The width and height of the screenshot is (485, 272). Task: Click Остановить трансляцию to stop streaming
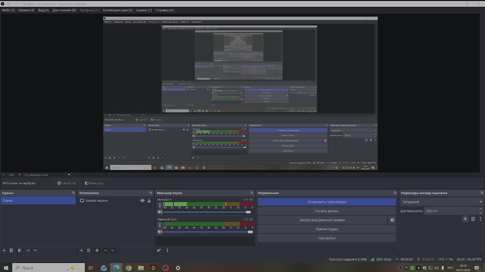coord(327,202)
